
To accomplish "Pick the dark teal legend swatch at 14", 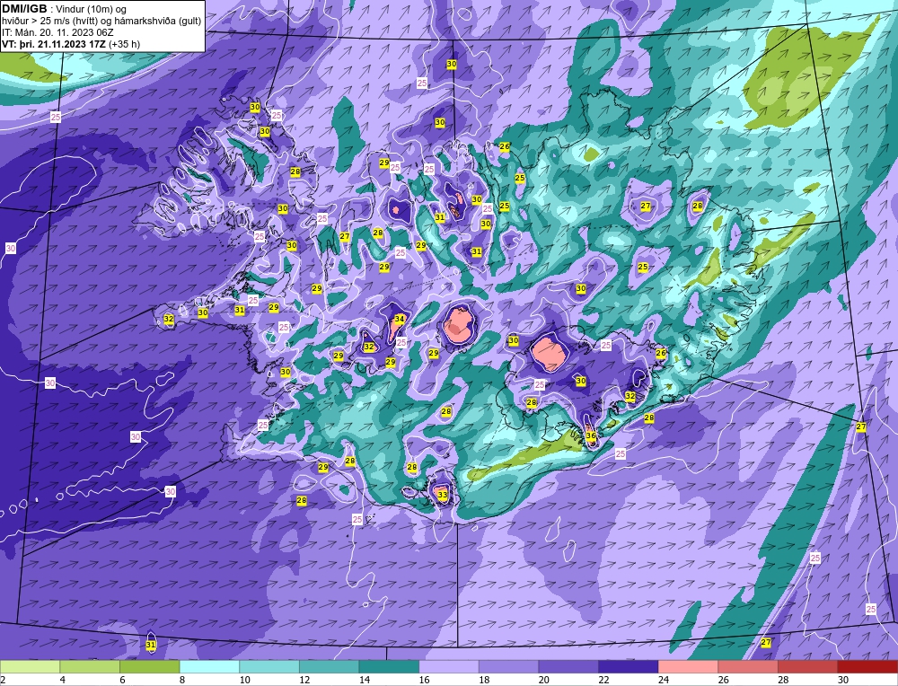I will 389,666.
